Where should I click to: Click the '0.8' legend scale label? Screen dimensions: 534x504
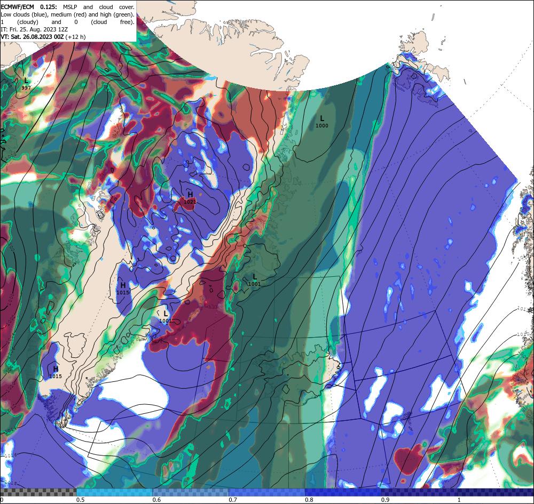tap(309, 500)
